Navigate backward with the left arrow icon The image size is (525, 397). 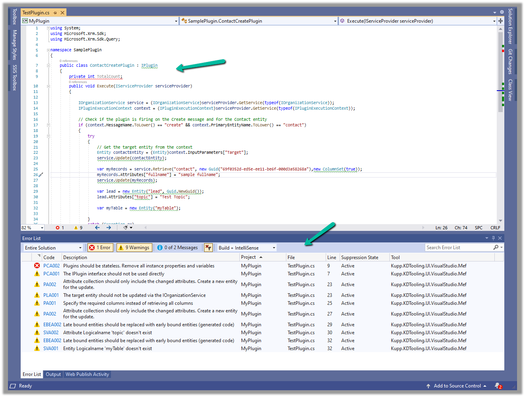[97, 228]
